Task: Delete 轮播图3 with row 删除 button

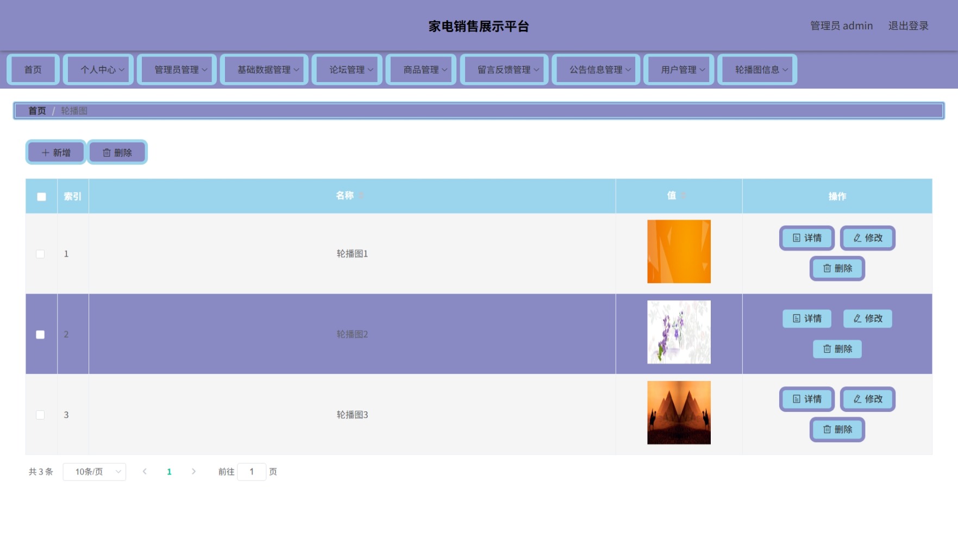Action: 837,429
